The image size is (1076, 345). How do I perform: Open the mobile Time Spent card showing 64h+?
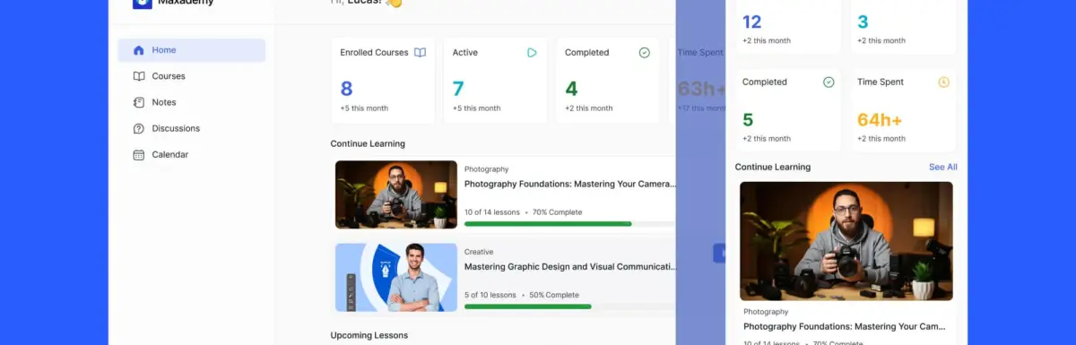[x=903, y=109]
